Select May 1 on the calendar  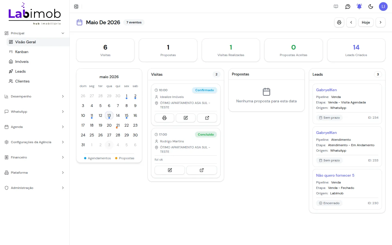pyautogui.click(x=127, y=96)
